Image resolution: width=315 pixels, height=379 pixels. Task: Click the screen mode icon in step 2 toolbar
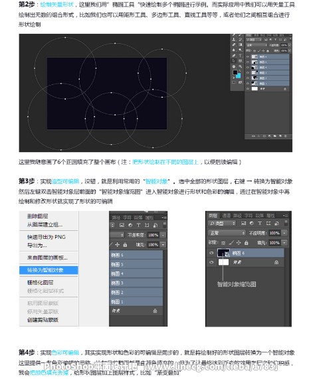click(241, 82)
